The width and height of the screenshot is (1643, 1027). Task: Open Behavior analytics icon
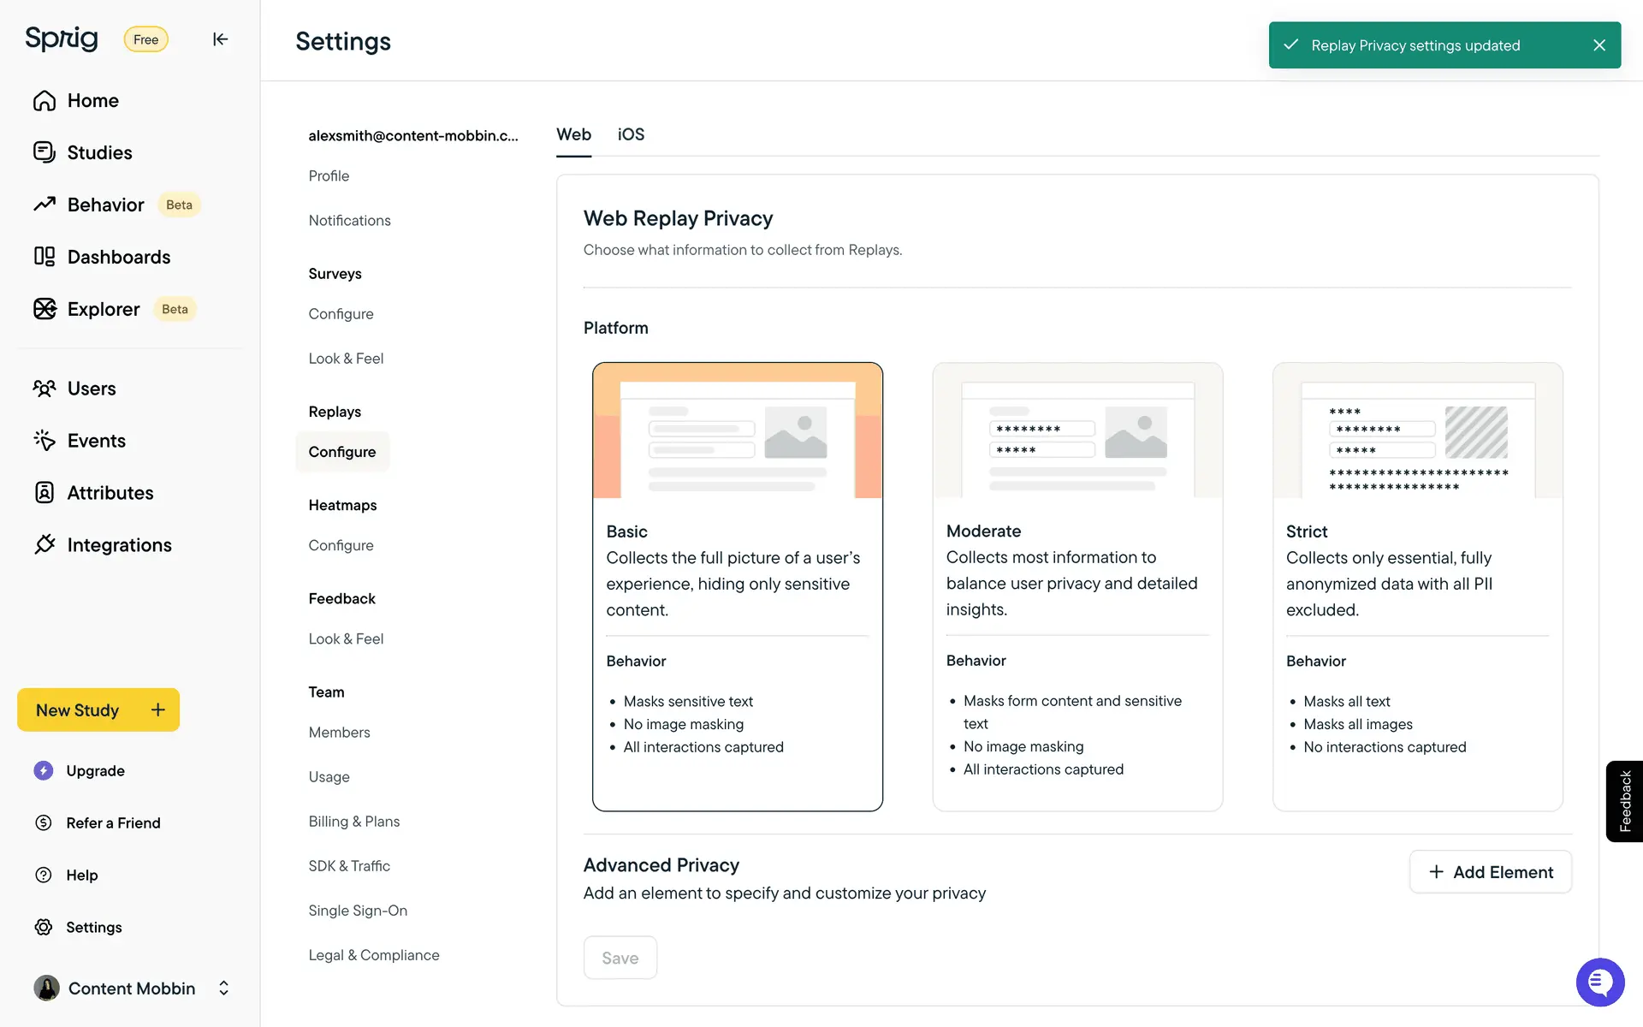coord(44,205)
